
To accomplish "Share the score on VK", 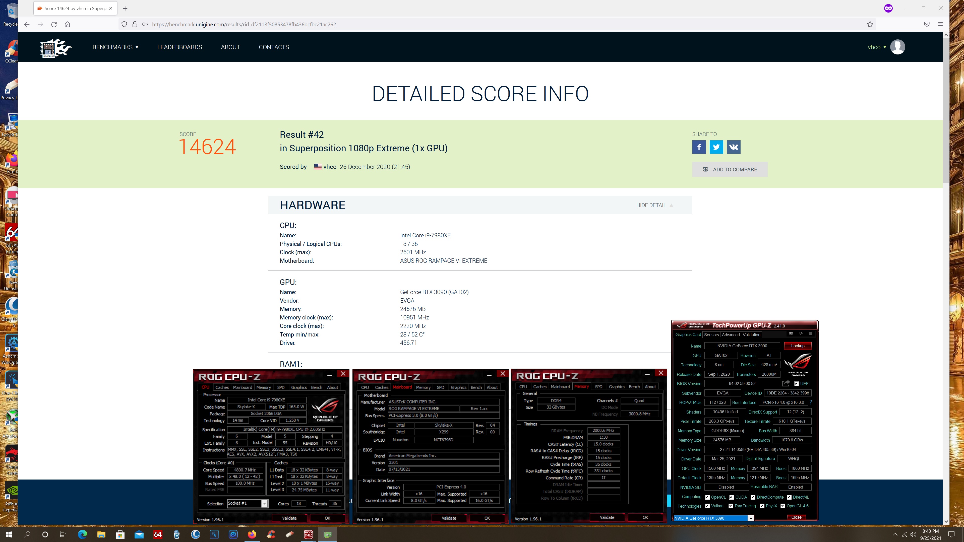I will click(734, 147).
